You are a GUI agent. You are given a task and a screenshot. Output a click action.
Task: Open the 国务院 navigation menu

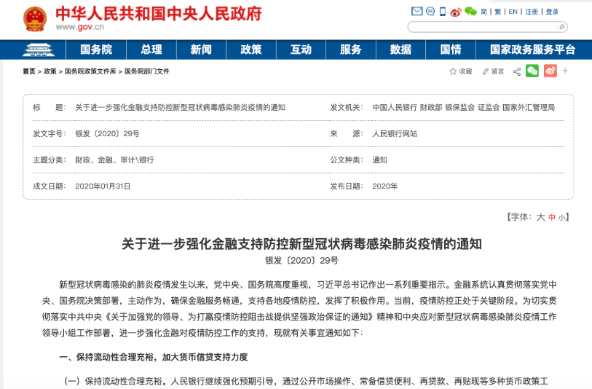tap(96, 50)
